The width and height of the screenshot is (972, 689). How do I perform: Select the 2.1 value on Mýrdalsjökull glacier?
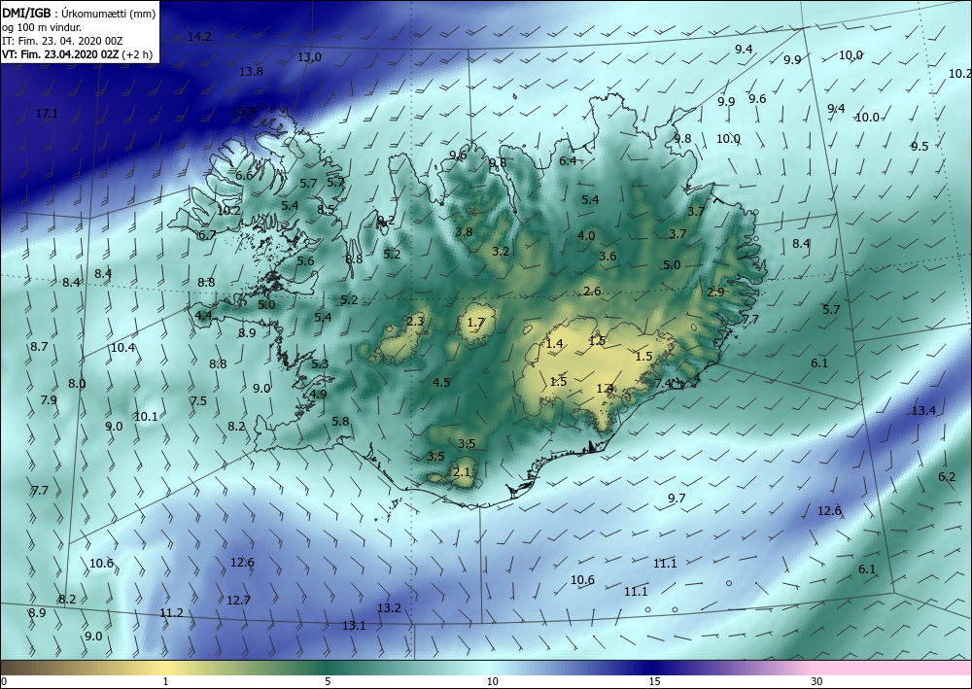point(462,471)
